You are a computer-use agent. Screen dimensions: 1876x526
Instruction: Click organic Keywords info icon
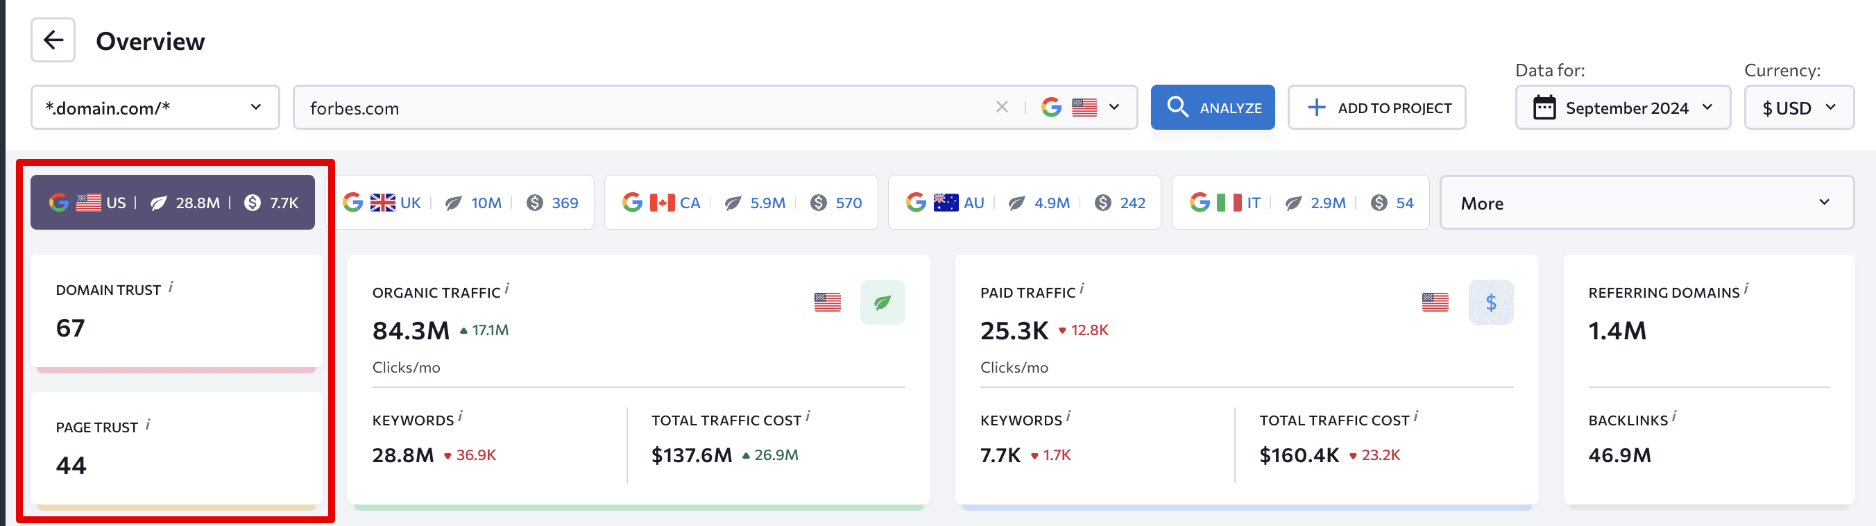tap(460, 417)
